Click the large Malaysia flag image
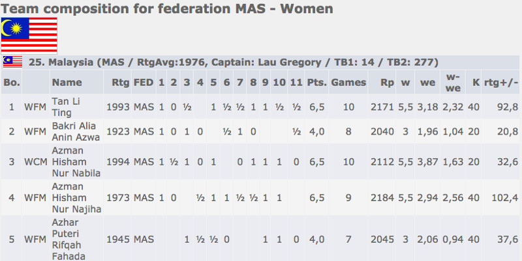This screenshot has height=261, width=522. click(x=29, y=34)
